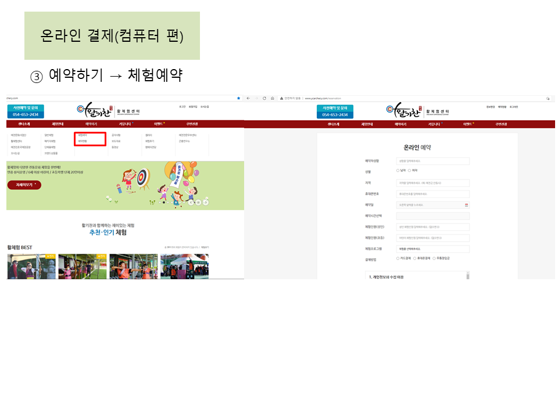The image size is (558, 418).
Task: Open 이벤트 menu on the reservation page
Action: click(x=467, y=124)
